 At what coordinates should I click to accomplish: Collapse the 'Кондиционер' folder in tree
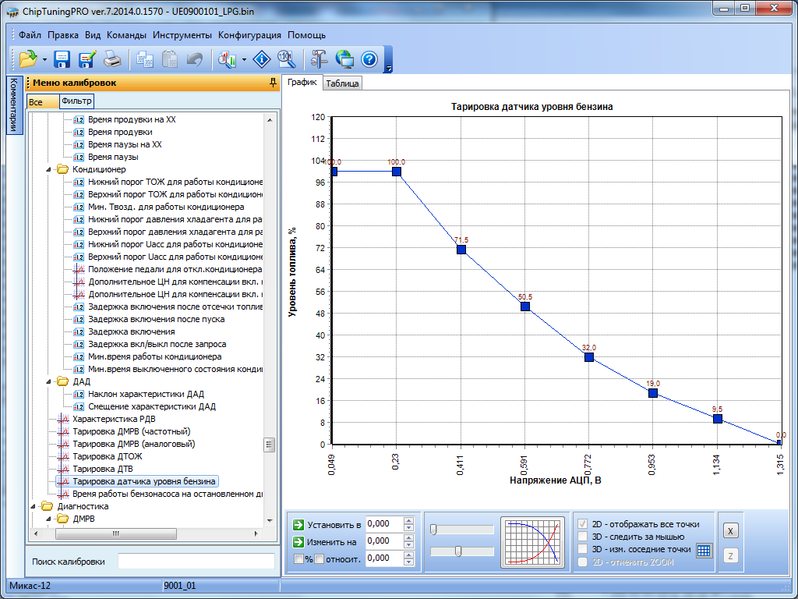pos(51,169)
